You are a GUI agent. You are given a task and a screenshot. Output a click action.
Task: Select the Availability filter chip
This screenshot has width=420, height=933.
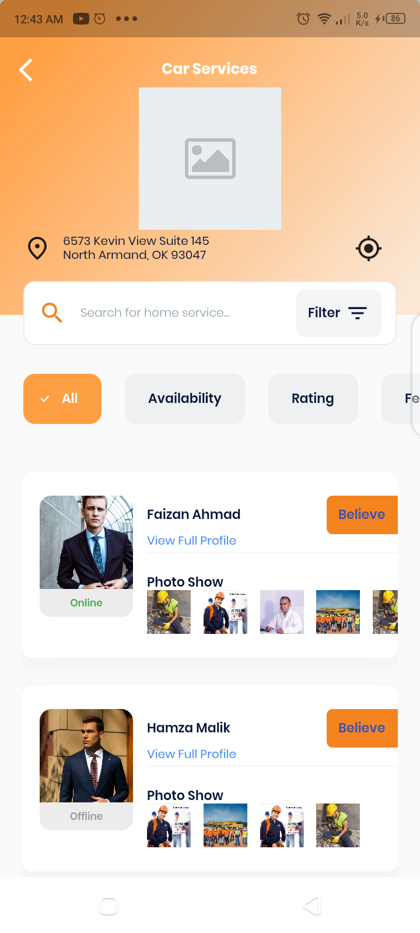[x=185, y=399]
